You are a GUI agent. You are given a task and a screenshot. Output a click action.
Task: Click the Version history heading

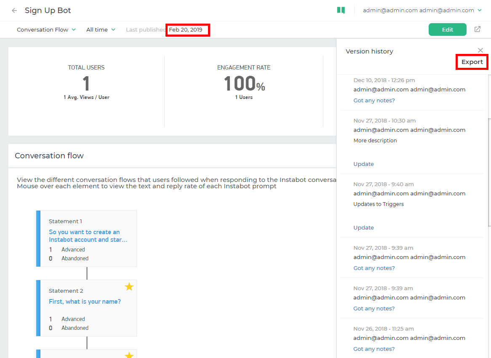pos(369,51)
